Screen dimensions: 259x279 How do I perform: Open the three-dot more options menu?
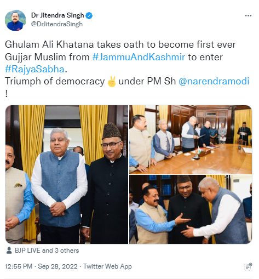pyautogui.click(x=248, y=16)
